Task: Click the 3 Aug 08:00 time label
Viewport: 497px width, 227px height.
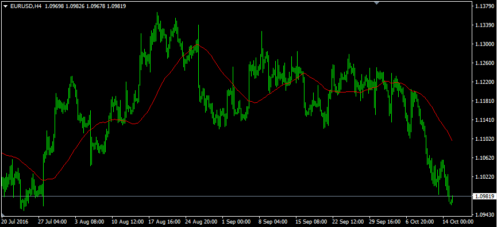Action: 90,222
